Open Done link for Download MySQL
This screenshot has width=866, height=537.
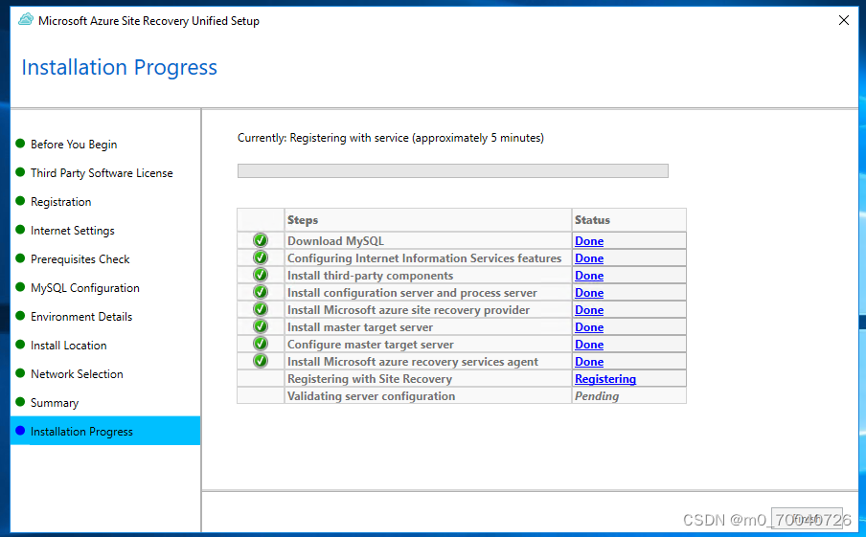pos(589,241)
